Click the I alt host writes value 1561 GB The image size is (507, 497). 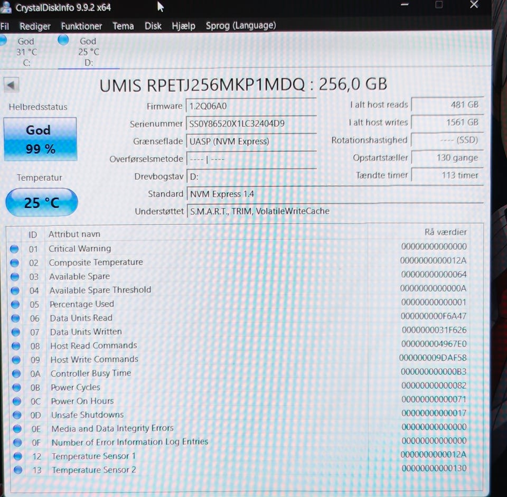coord(447,122)
